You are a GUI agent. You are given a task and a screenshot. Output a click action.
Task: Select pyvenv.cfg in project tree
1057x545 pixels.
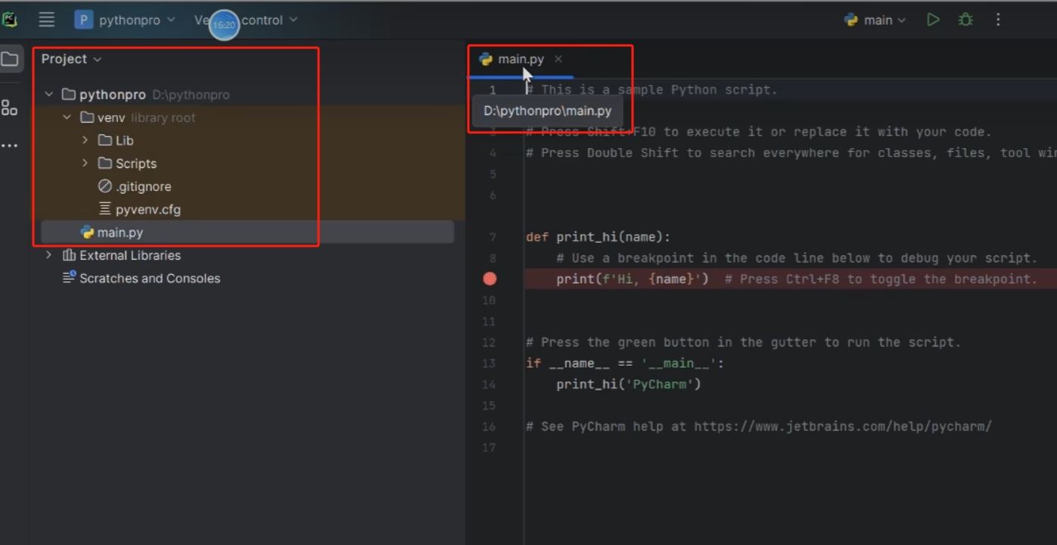148,210
